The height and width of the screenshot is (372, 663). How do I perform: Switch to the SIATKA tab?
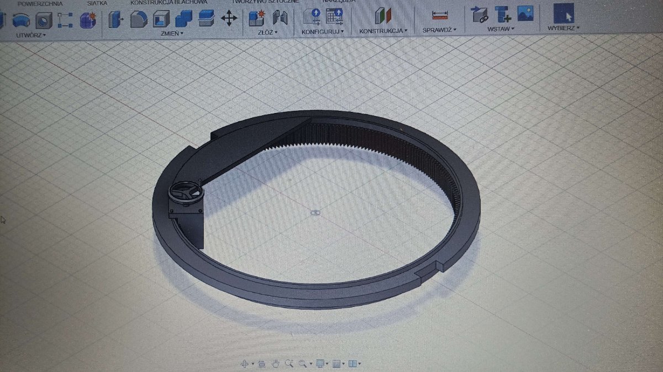97,3
